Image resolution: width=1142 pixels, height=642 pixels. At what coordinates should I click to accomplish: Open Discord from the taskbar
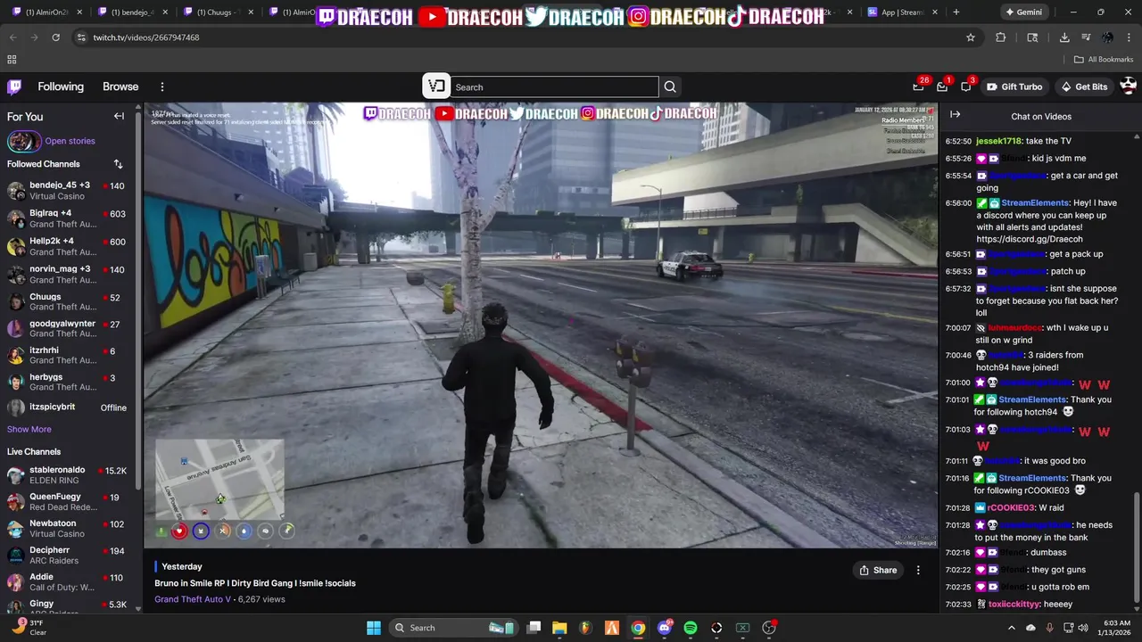click(665, 628)
